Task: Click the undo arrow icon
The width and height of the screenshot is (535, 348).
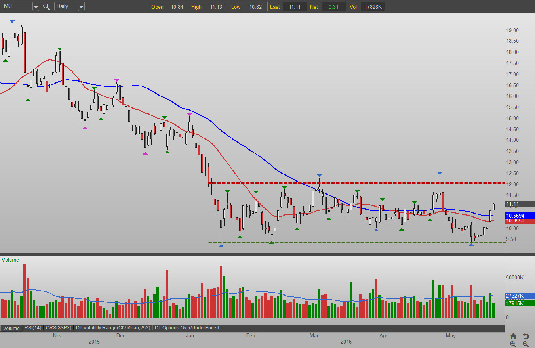Action: [525, 336]
